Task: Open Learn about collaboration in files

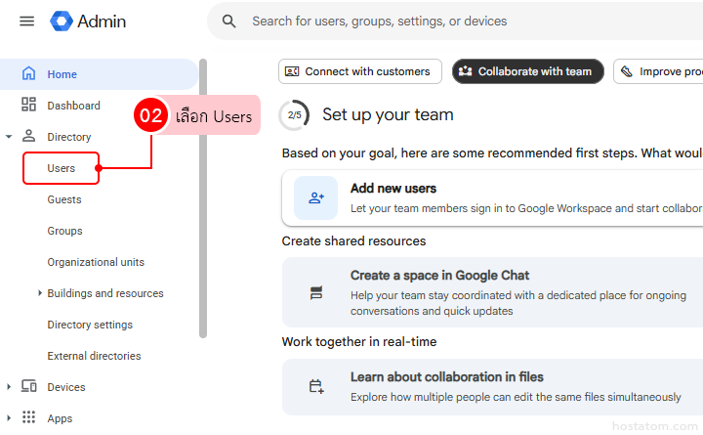Action: coord(492,387)
